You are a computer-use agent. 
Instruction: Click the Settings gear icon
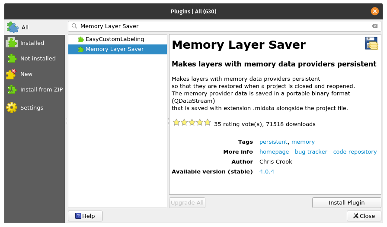12,107
